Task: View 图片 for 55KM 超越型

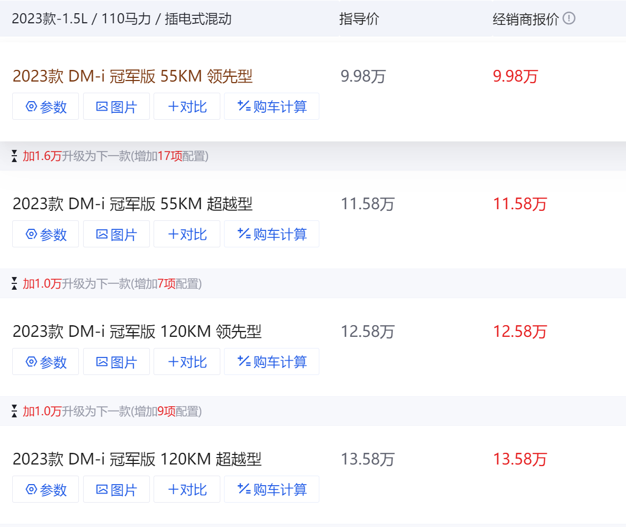Action: [x=117, y=234]
